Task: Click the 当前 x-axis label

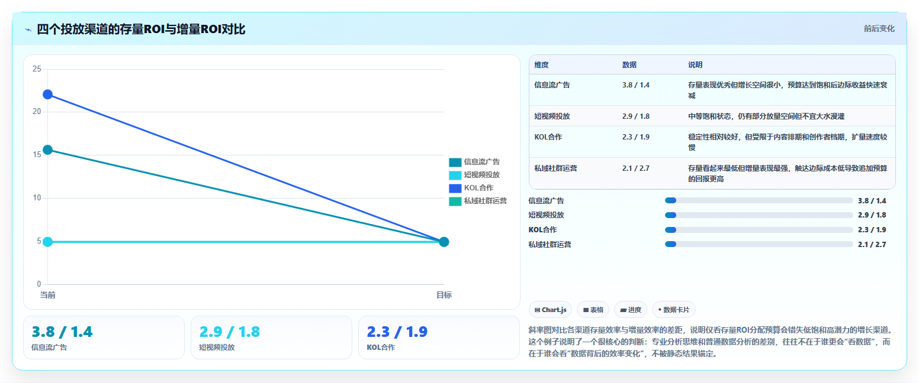Action: point(47,294)
